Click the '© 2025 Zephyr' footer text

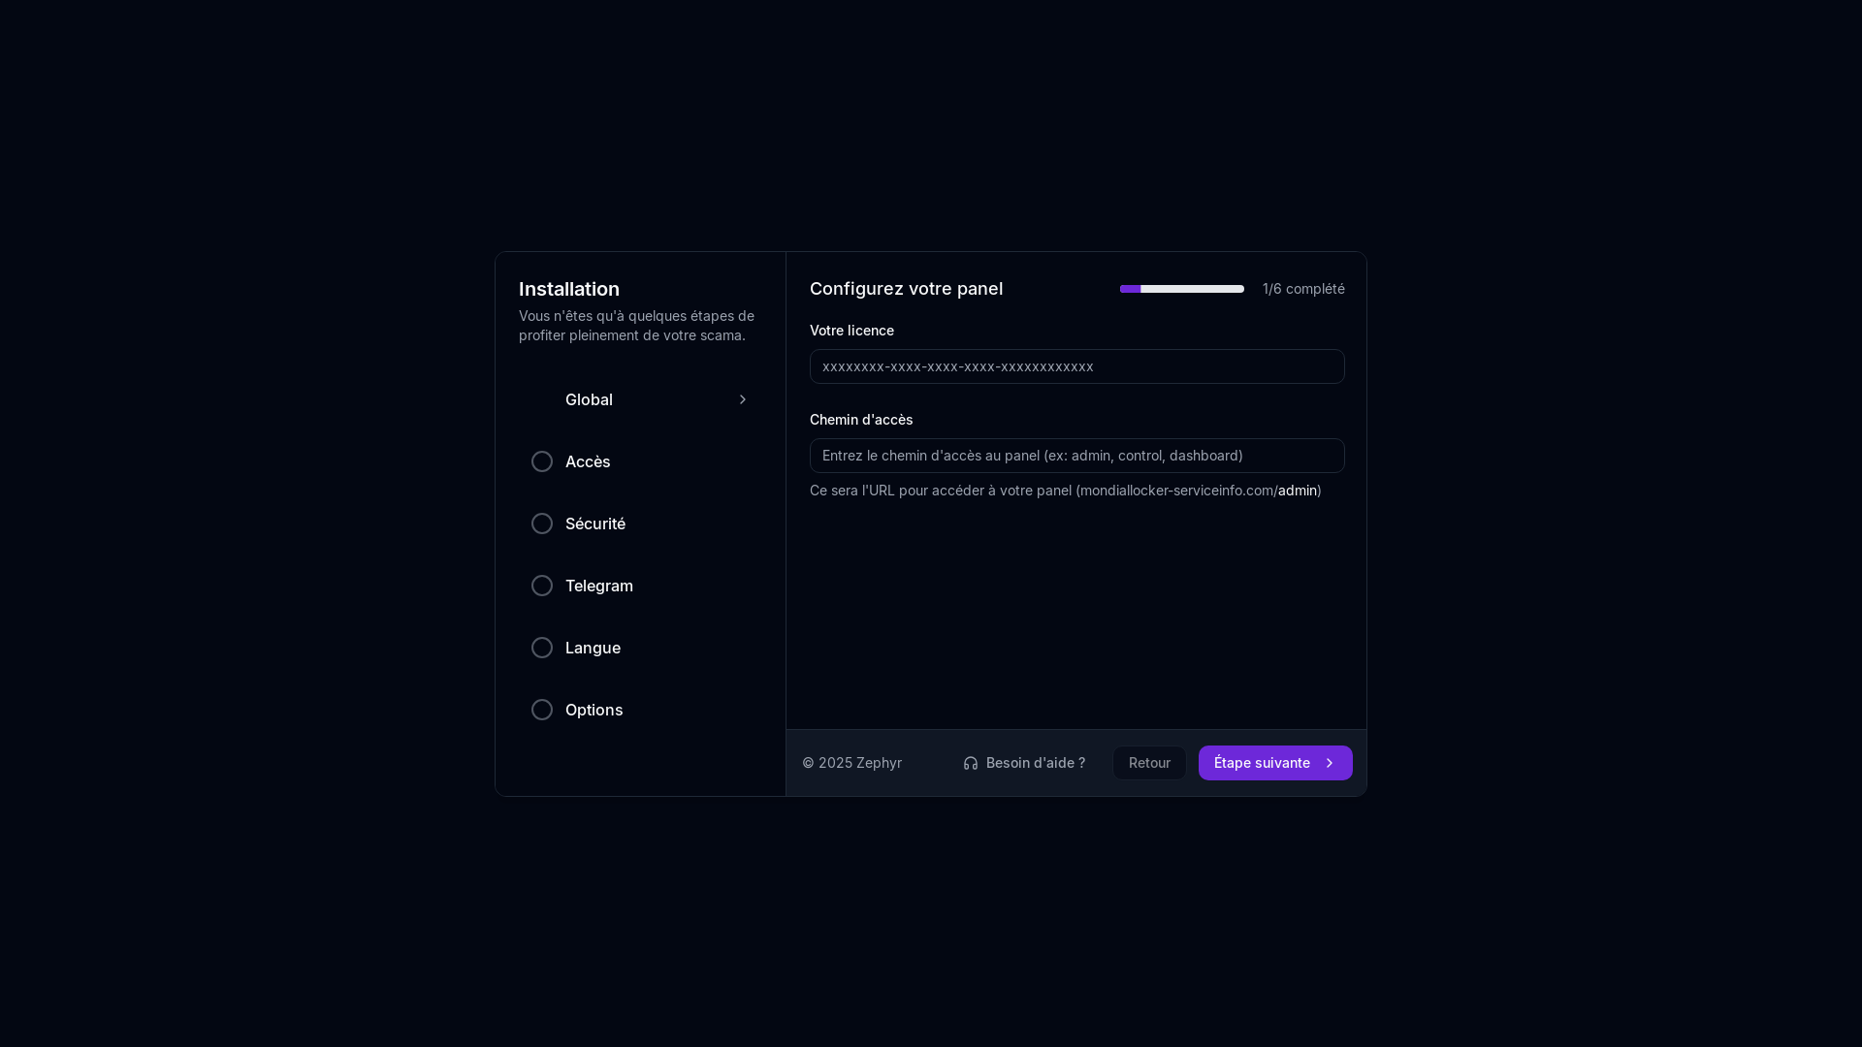pyautogui.click(x=851, y=763)
